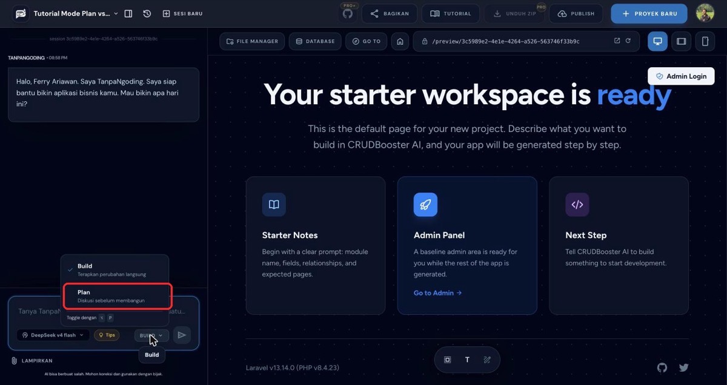Click the Starter Notes book icon

[x=274, y=205]
